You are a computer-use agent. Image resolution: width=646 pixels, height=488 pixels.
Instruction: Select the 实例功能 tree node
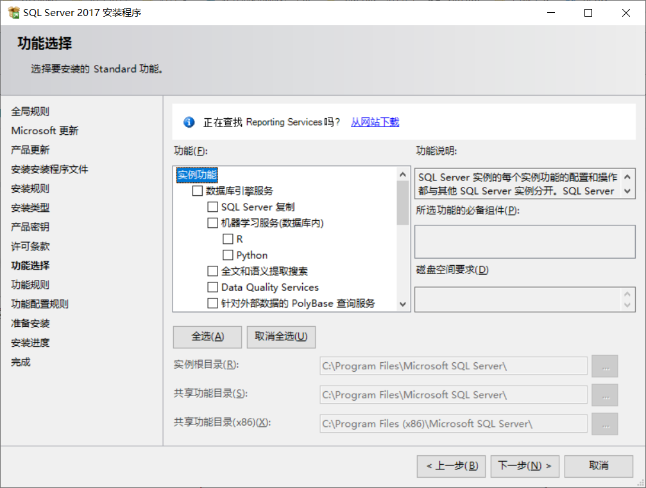pos(197,175)
